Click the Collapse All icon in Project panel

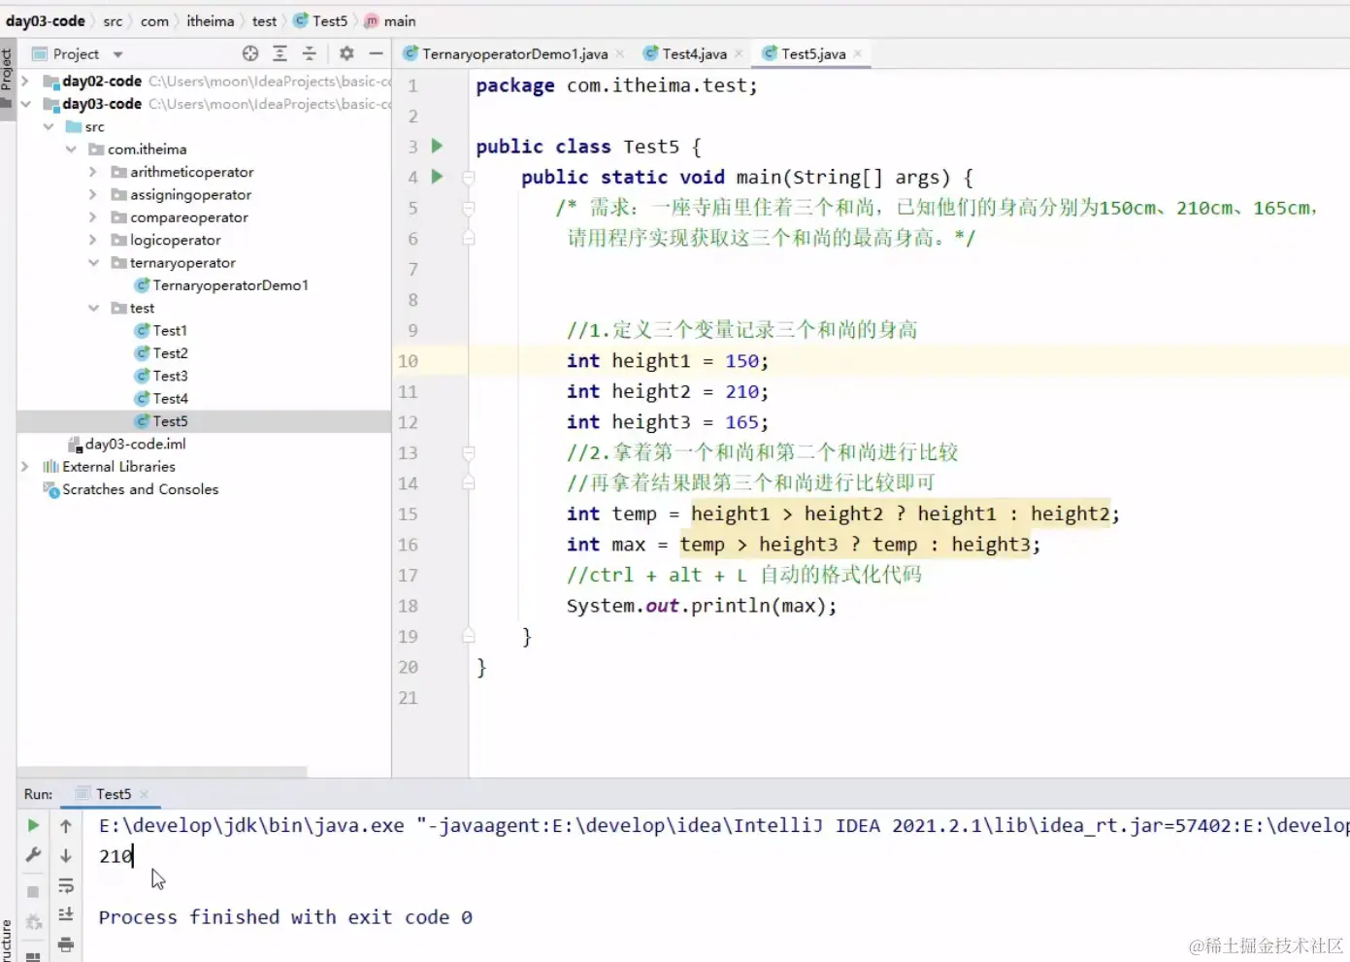coord(309,53)
